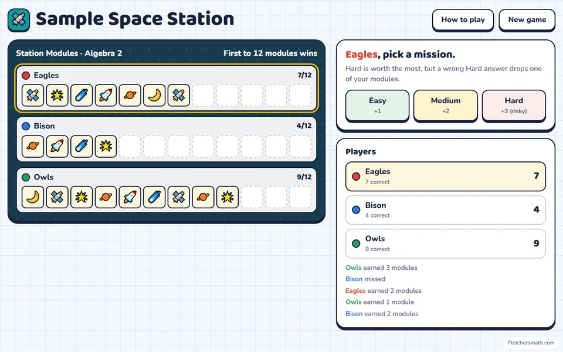The image size is (563, 352).
Task: Click the seventh-slot satellite module in Owls row
Action: pyautogui.click(x=179, y=197)
